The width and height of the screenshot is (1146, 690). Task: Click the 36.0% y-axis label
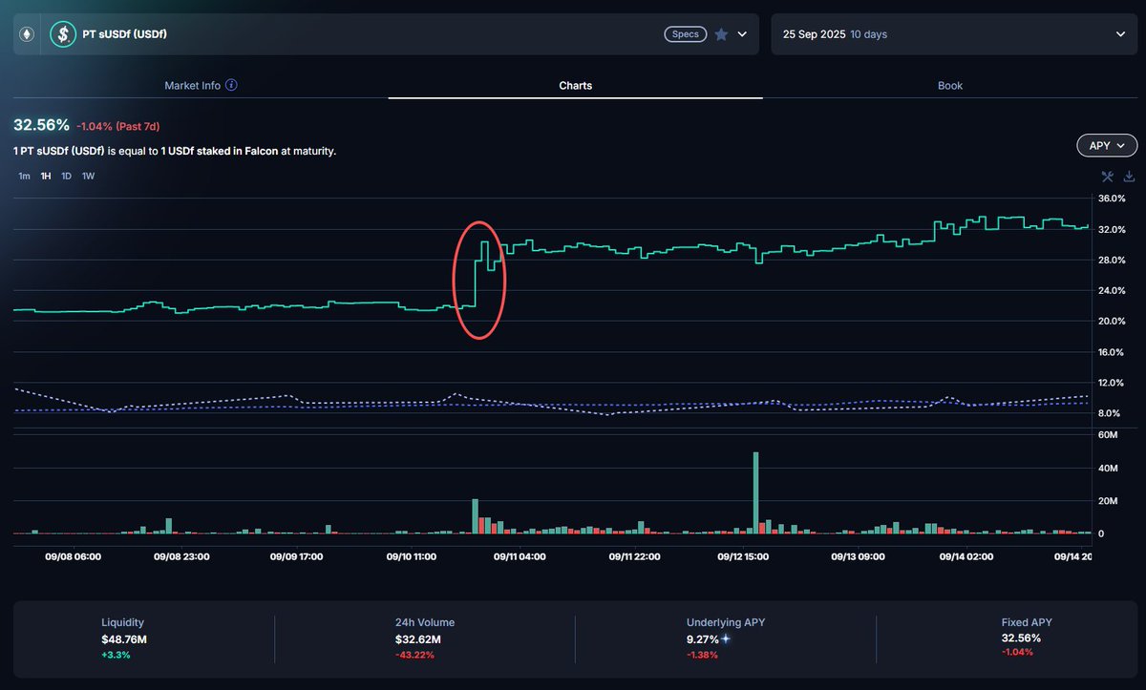coord(1112,199)
